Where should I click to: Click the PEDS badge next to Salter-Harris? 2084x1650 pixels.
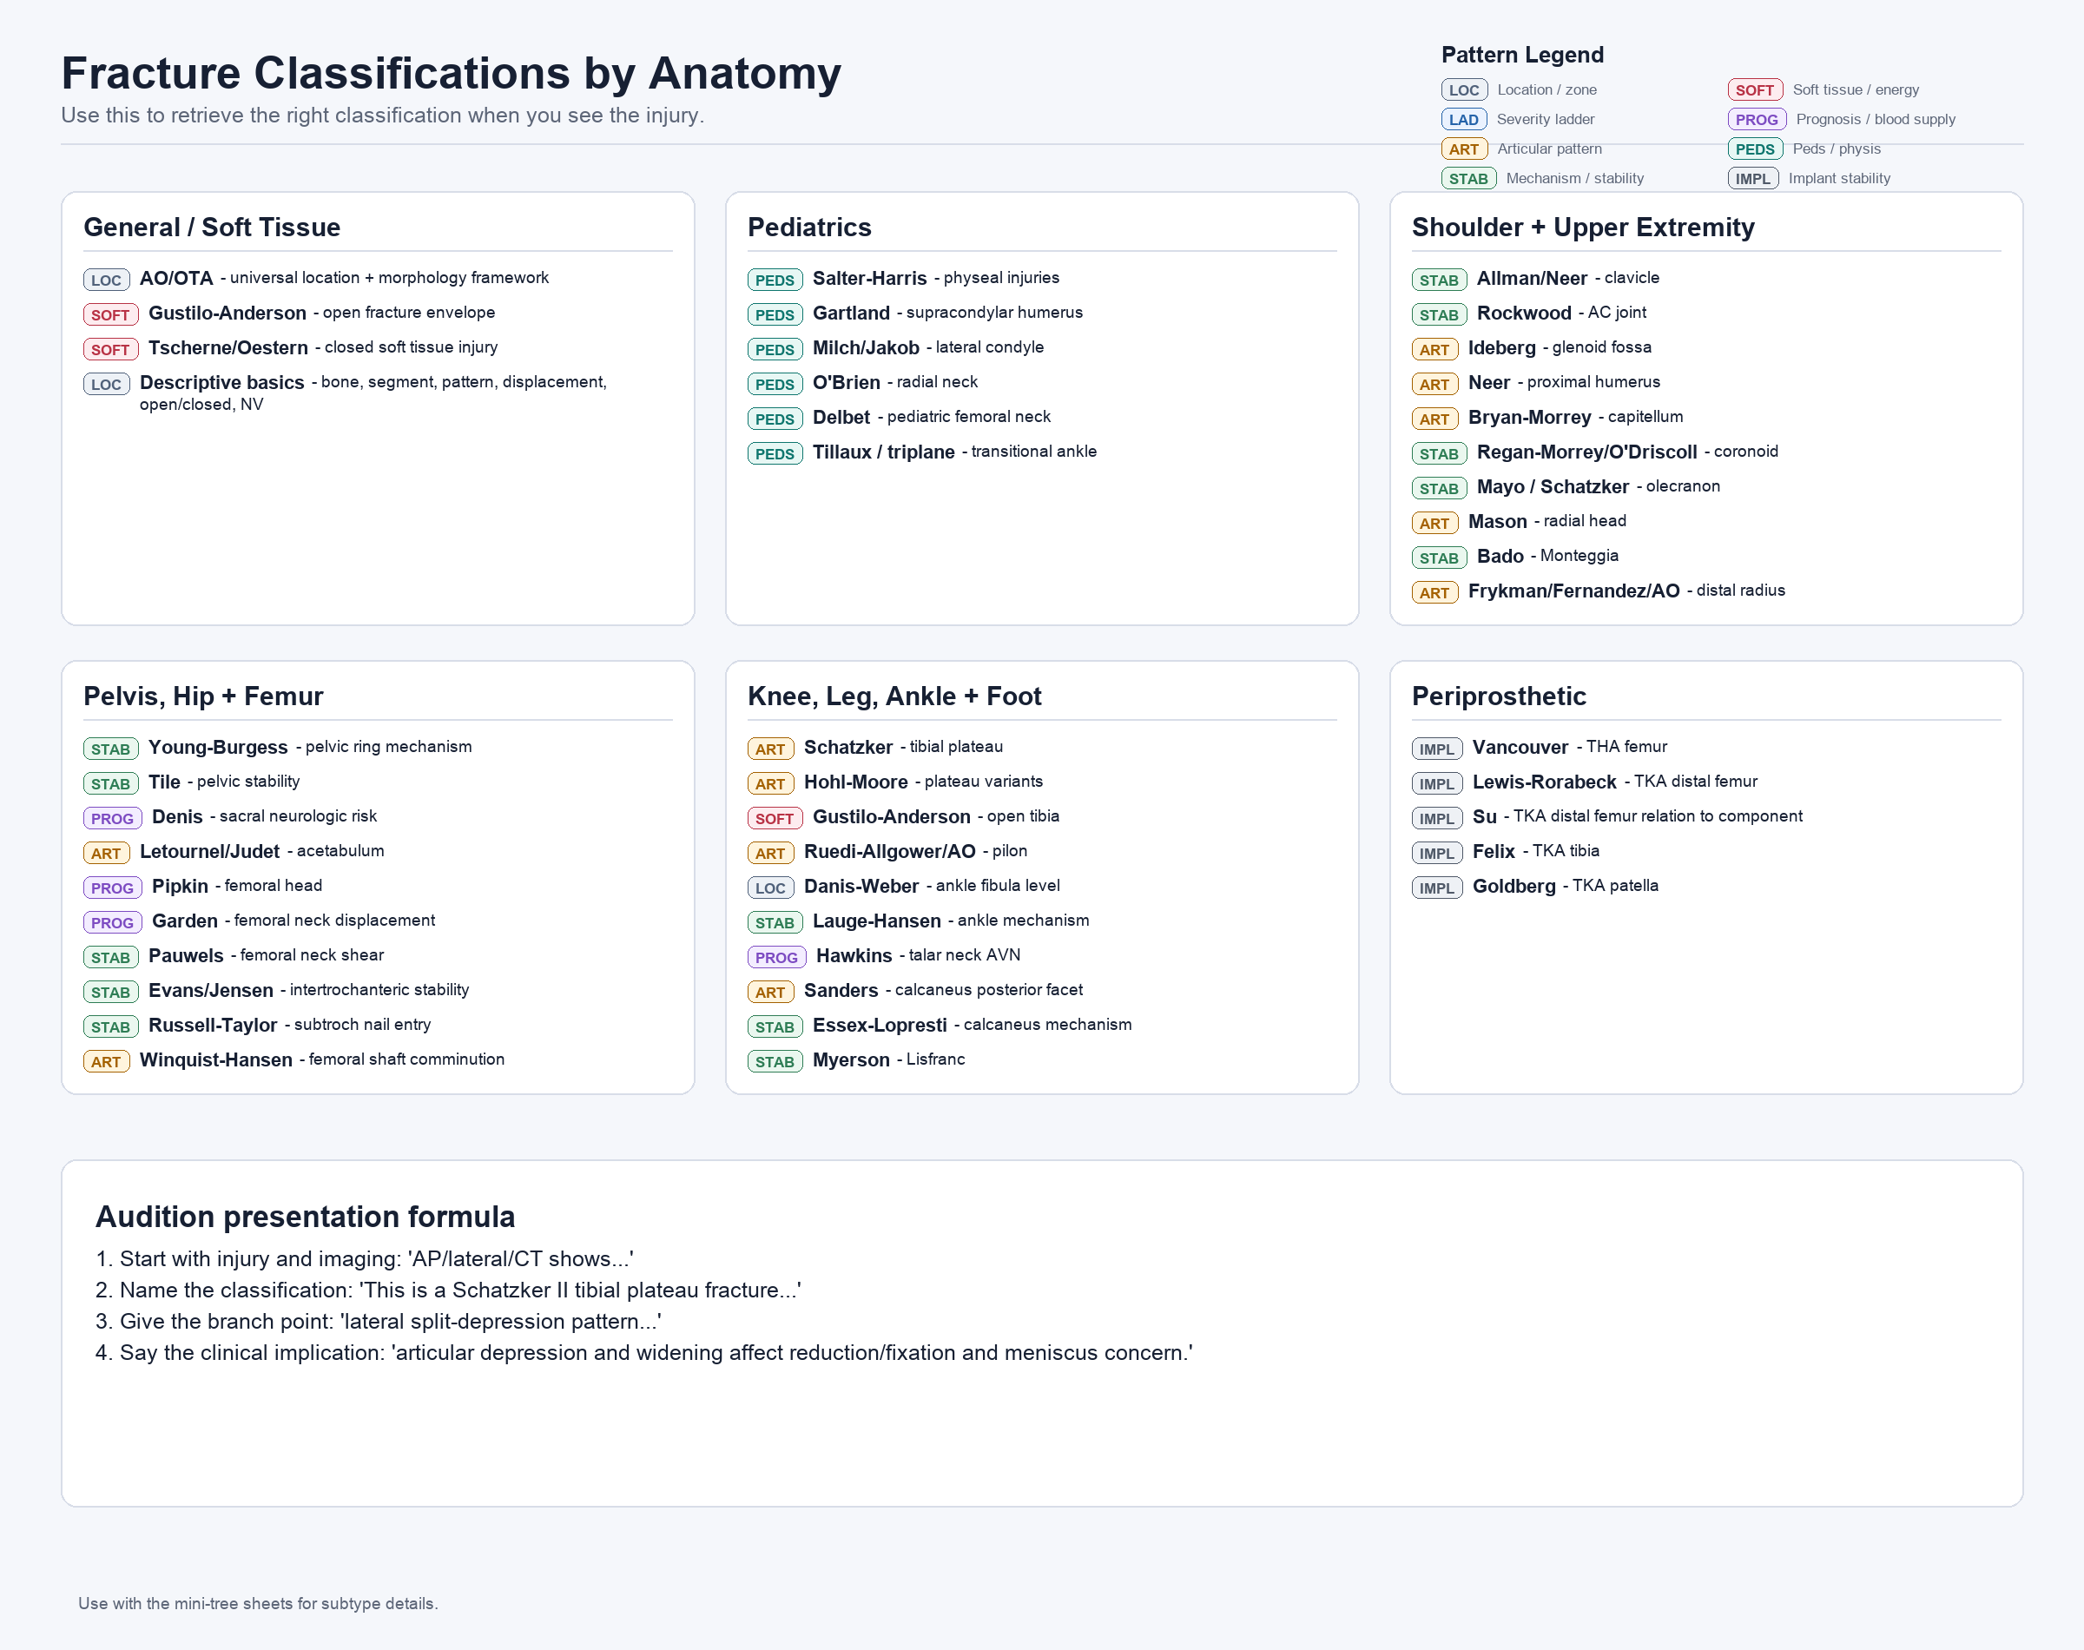point(775,279)
